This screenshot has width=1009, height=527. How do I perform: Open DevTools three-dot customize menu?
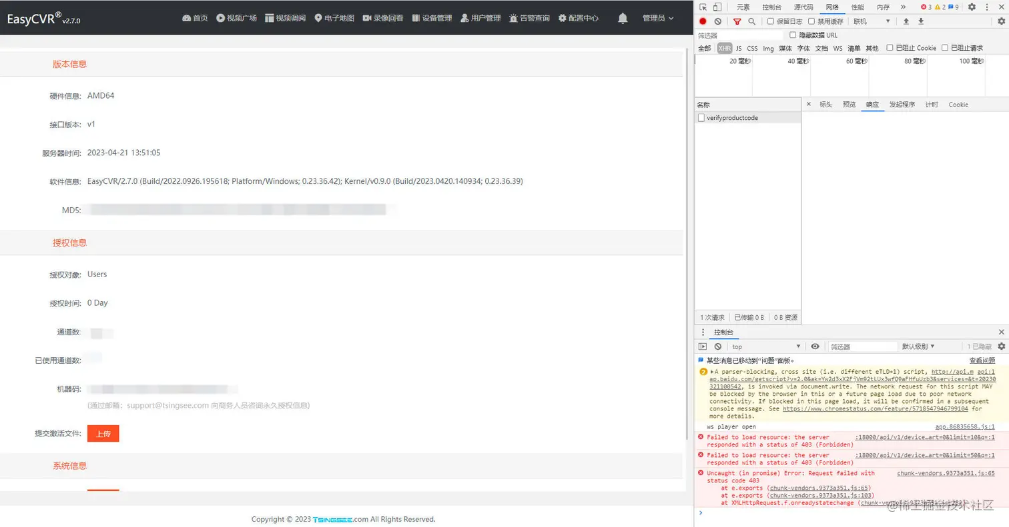pyautogui.click(x=986, y=7)
